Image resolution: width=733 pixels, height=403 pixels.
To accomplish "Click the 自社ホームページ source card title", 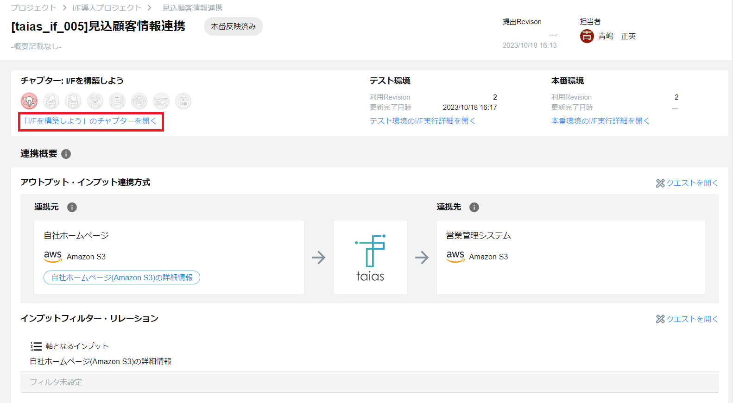I will pyautogui.click(x=76, y=236).
